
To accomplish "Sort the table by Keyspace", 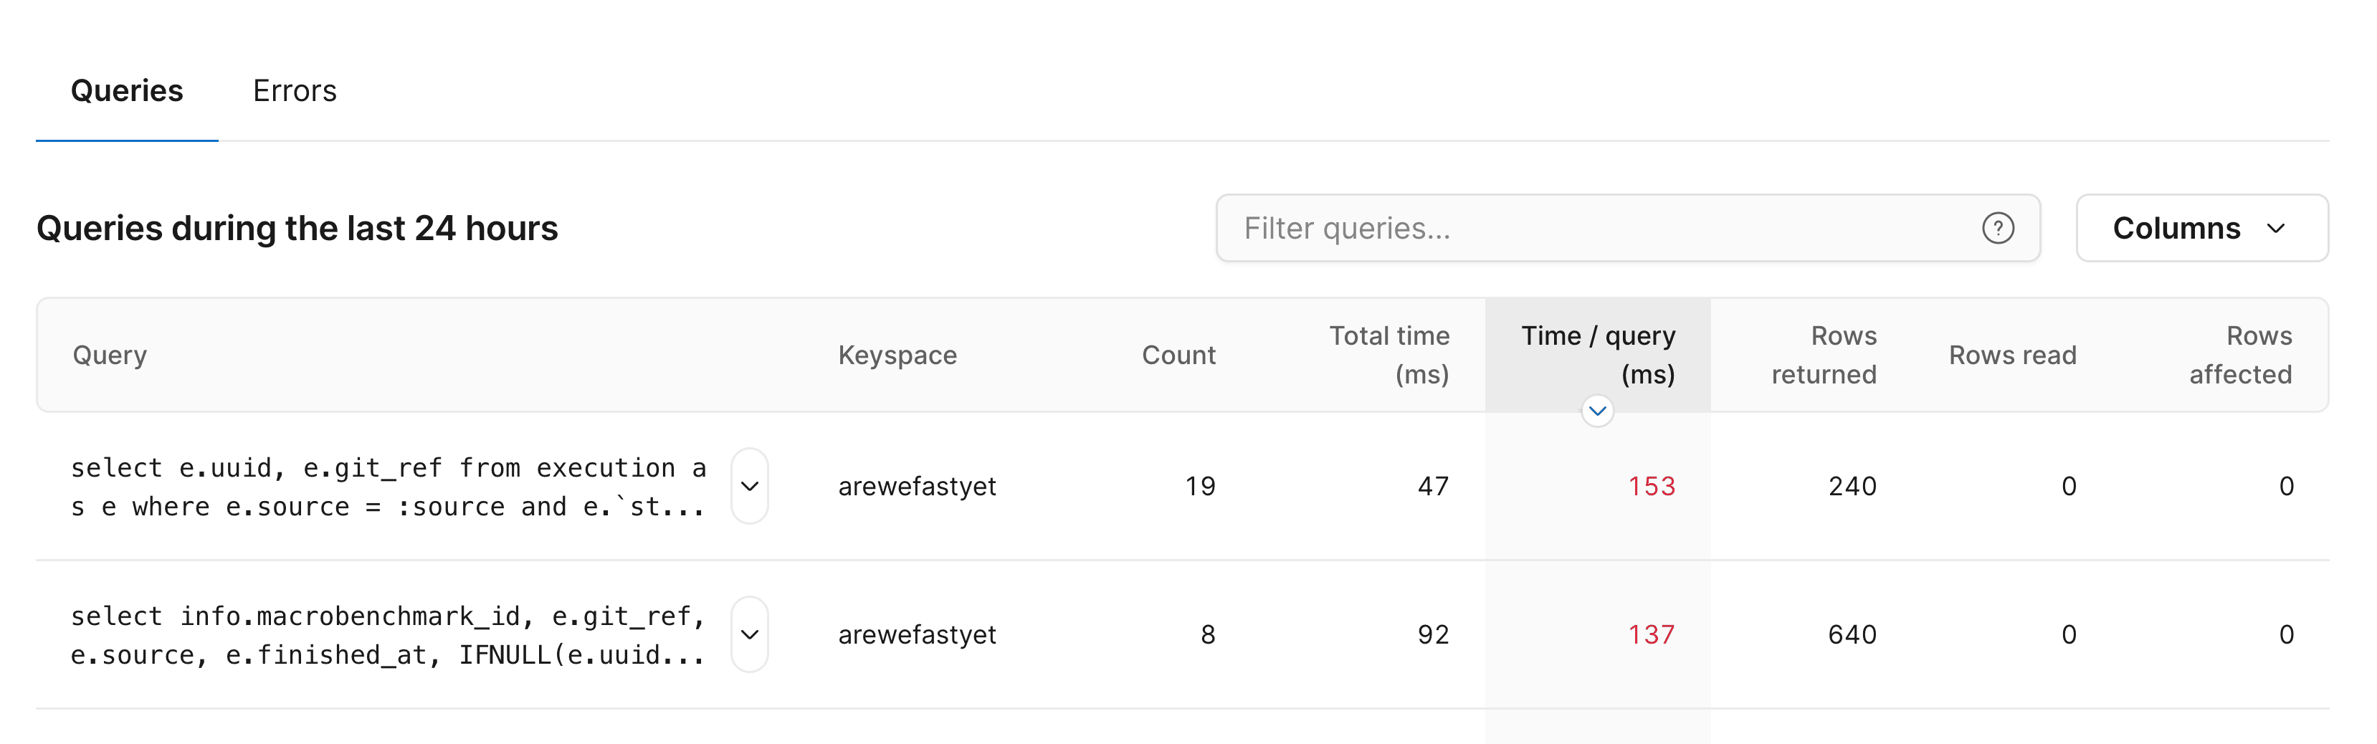I will pyautogui.click(x=897, y=355).
